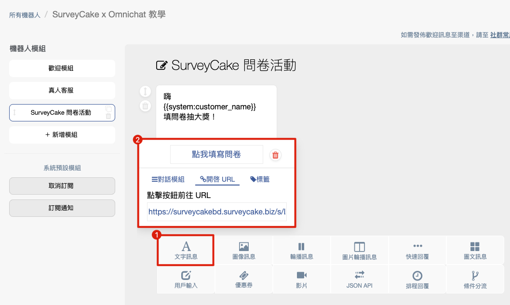Add a 排程回覆 scheduled reply block
This screenshot has height=305, width=510.
click(x=417, y=279)
